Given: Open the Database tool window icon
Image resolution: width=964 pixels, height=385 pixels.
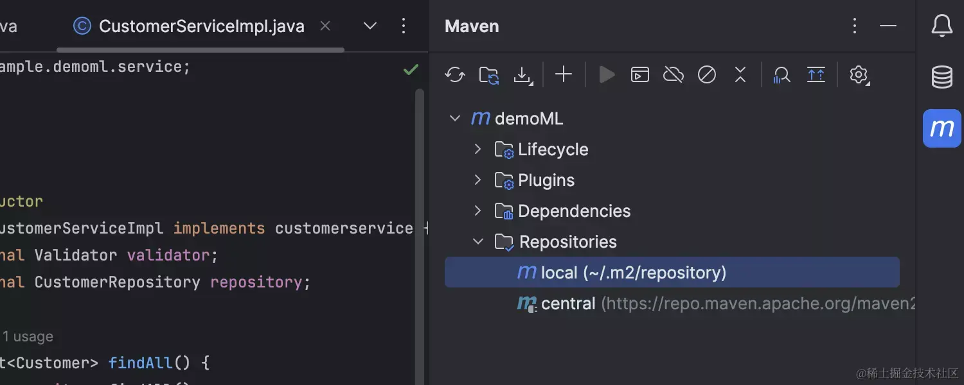Looking at the screenshot, I should [941, 77].
